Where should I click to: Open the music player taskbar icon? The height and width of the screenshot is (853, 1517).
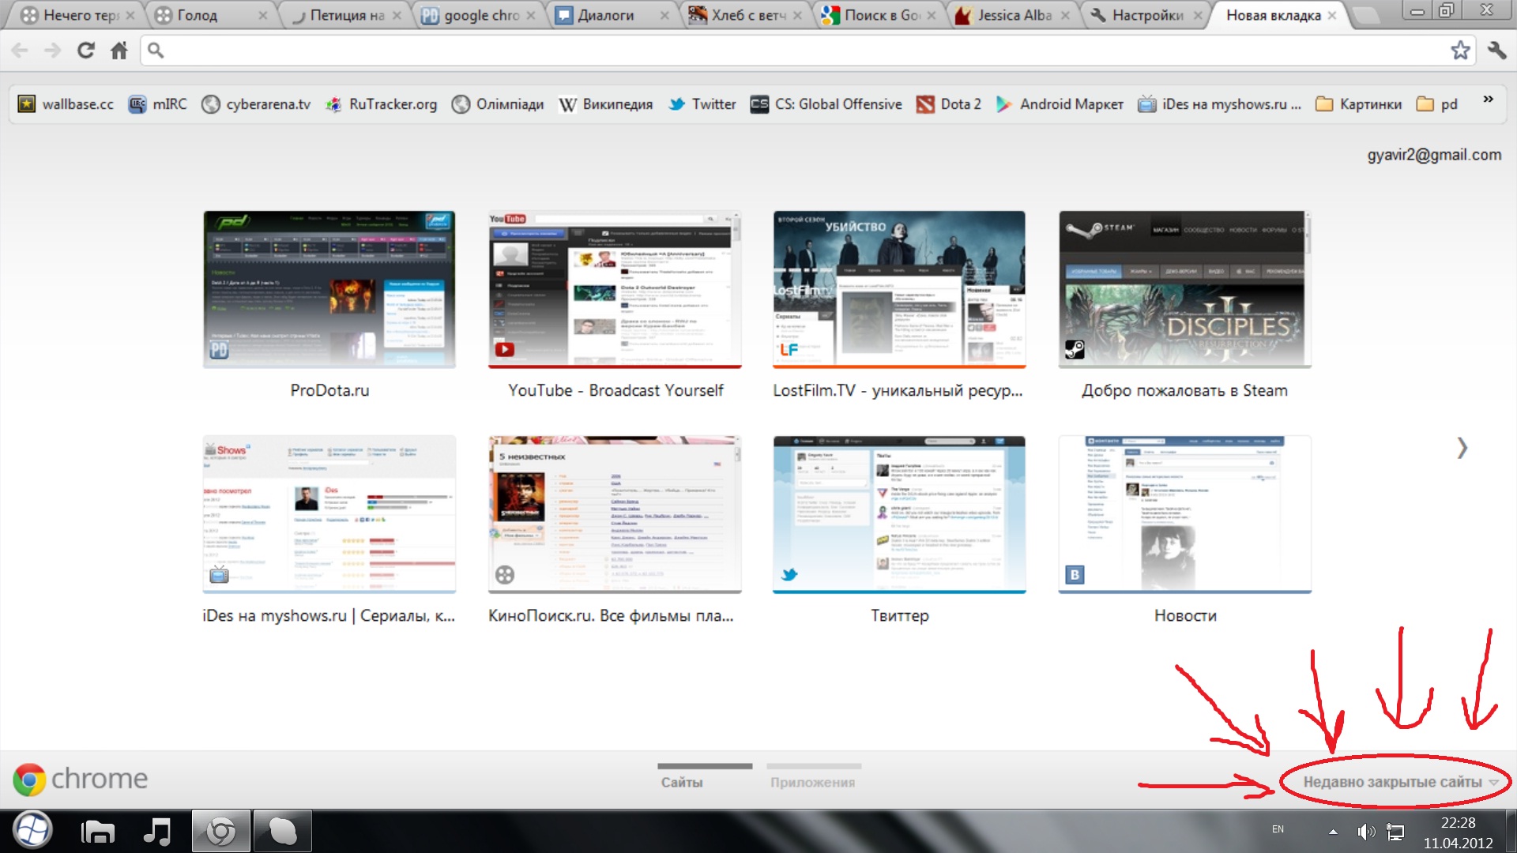pos(157,831)
